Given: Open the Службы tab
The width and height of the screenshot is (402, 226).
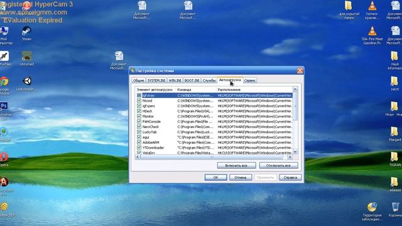Looking at the screenshot, I should [209, 80].
